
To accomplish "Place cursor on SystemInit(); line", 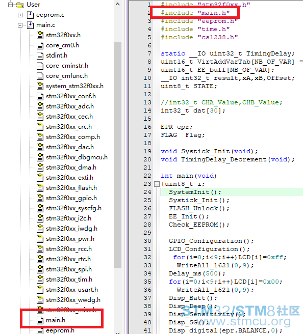I will click(195, 192).
